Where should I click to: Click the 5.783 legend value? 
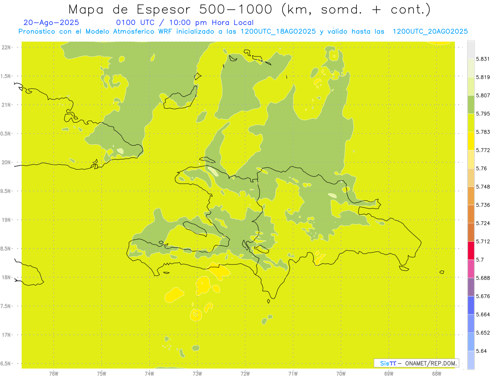tap(483, 132)
